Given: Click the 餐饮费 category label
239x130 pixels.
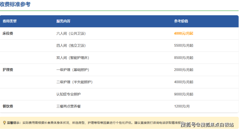Looking at the screenshot, I should (x=8, y=106).
